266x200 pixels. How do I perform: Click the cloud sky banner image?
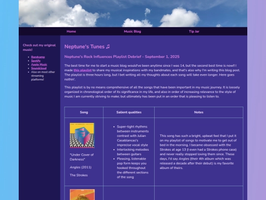[133, 13]
